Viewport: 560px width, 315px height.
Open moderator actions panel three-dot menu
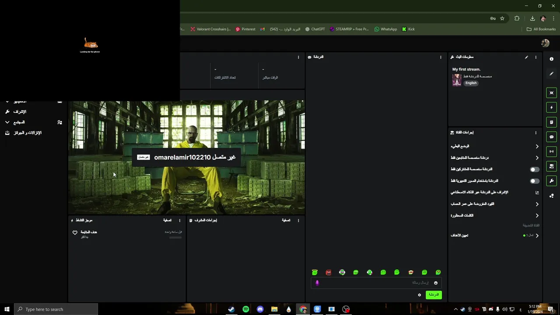pos(298,220)
